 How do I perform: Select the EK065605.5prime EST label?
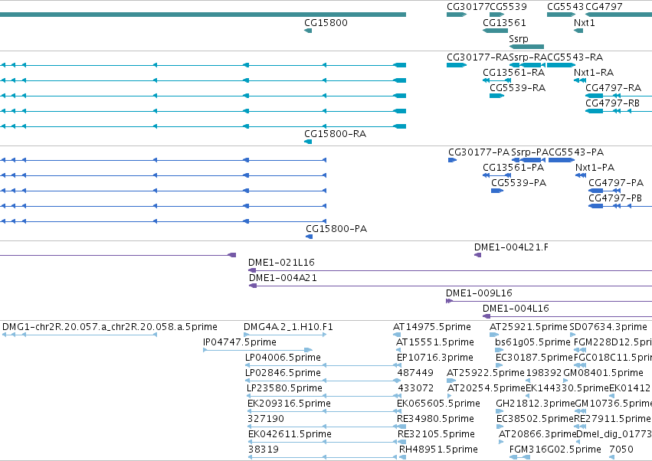(438, 404)
